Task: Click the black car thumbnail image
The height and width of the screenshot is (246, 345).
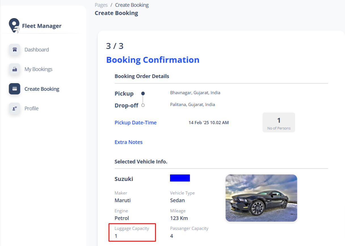Action: (261, 198)
